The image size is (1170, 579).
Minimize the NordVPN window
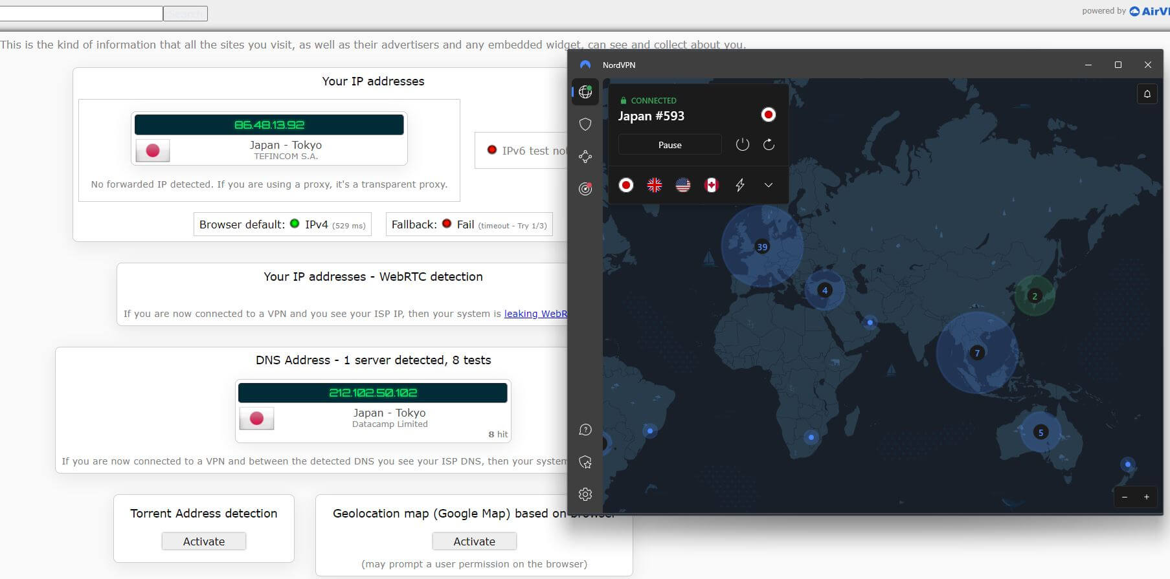click(1088, 65)
